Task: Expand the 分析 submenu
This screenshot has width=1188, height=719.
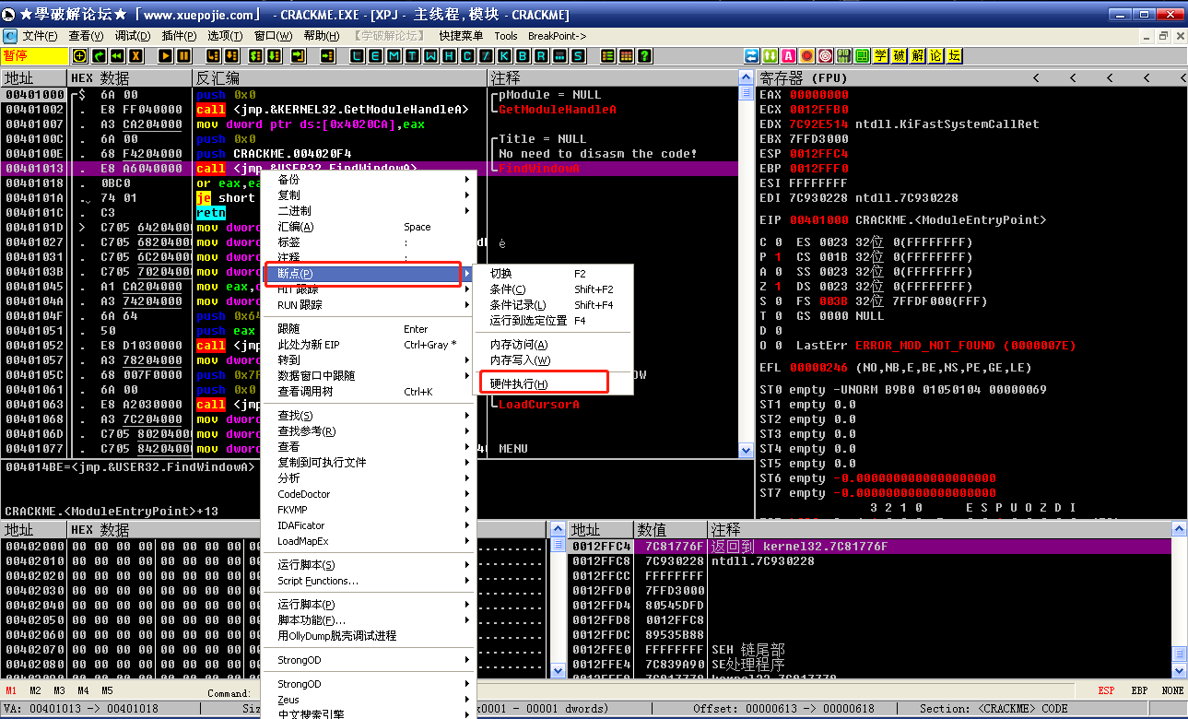Action: pos(369,478)
